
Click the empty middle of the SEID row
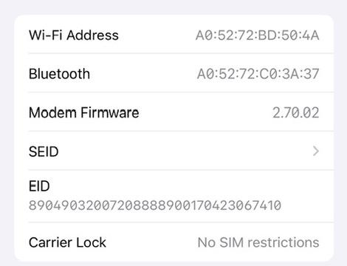[x=185, y=151]
